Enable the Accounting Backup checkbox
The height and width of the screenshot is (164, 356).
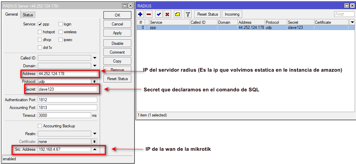tap(40, 126)
